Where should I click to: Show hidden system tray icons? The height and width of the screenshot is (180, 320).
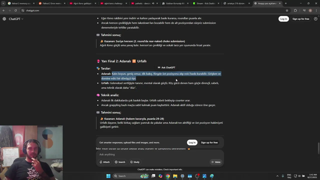coord(277,176)
